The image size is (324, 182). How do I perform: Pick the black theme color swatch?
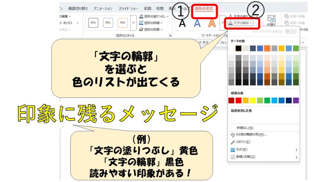(x=239, y=48)
